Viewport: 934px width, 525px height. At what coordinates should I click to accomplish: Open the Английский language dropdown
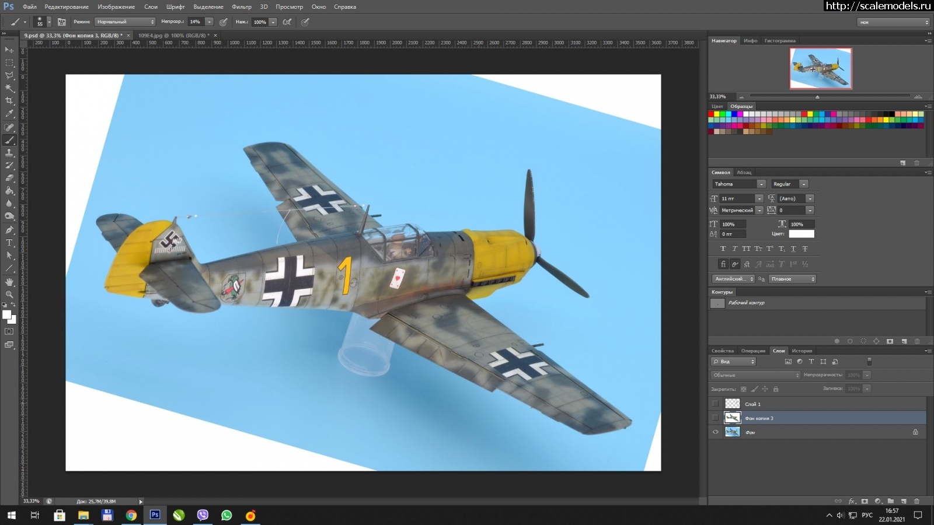coord(733,279)
